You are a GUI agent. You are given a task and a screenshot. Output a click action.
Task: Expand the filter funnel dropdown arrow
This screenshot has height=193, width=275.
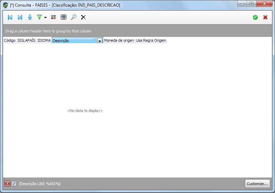[x=45, y=18]
